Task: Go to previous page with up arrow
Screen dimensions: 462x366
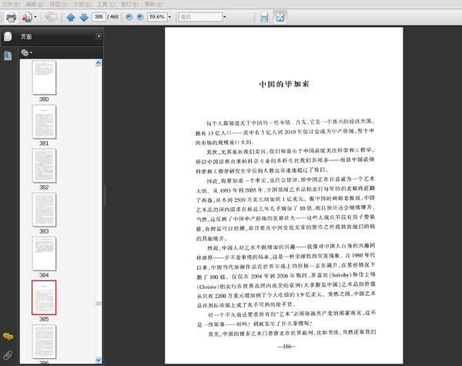Action: point(70,17)
